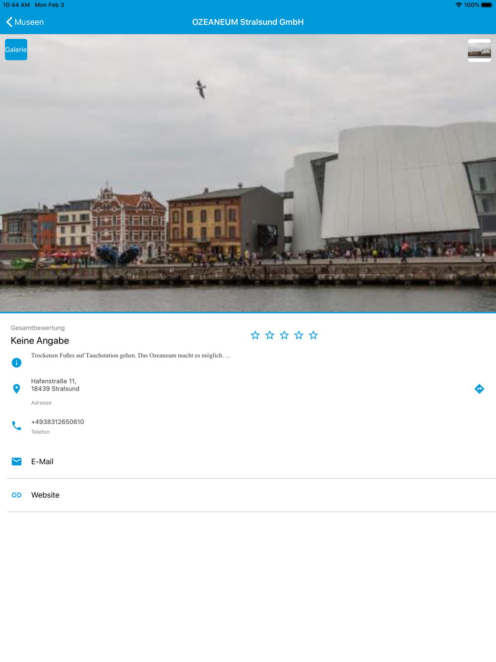Select address Hafenstraße 11, 18439 Stralsund

click(55, 385)
